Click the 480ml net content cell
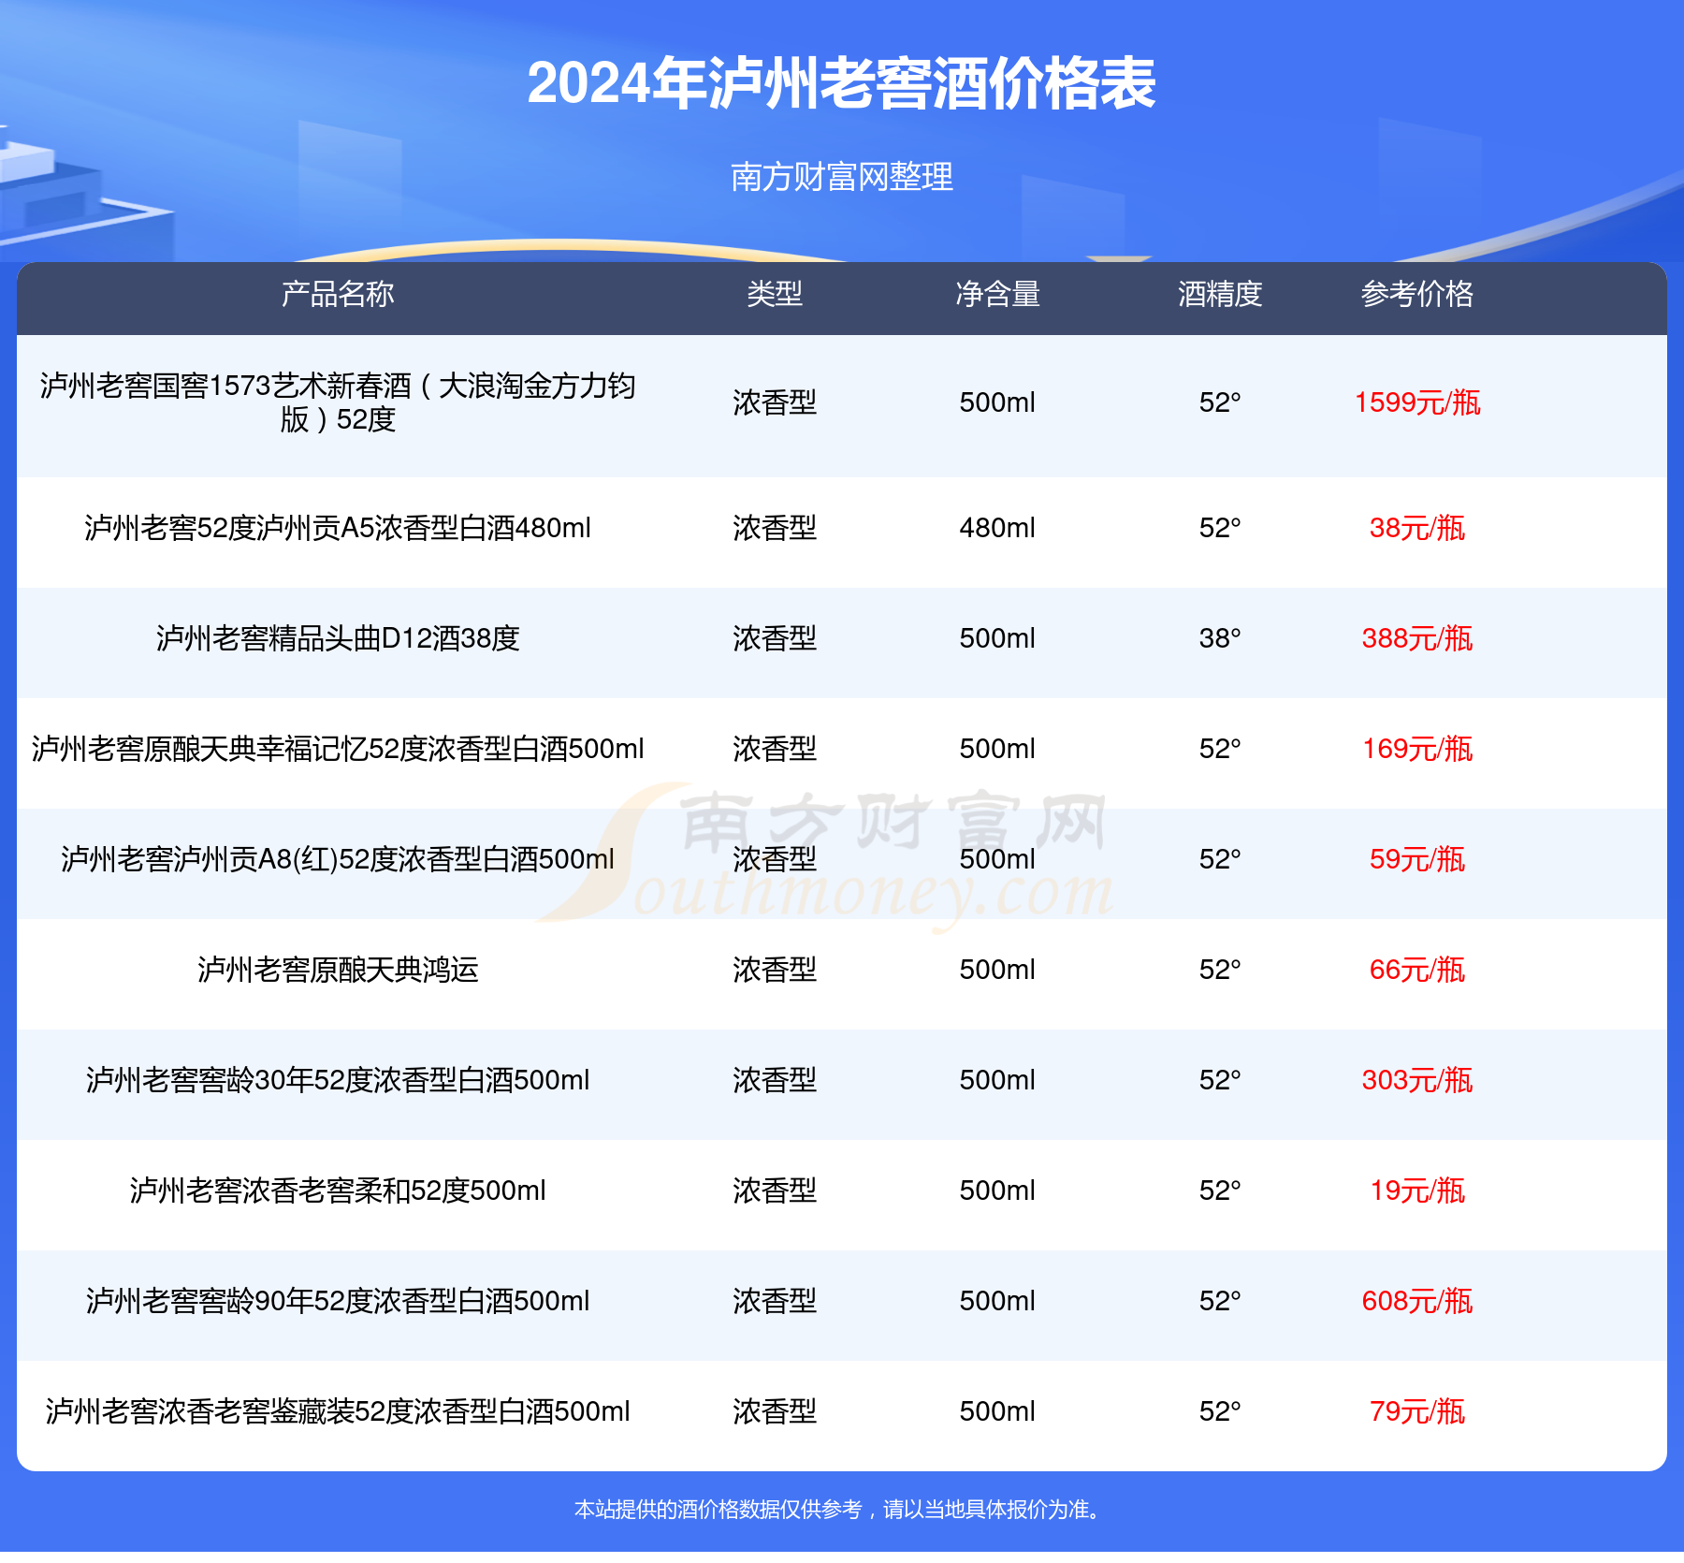 coord(997,528)
